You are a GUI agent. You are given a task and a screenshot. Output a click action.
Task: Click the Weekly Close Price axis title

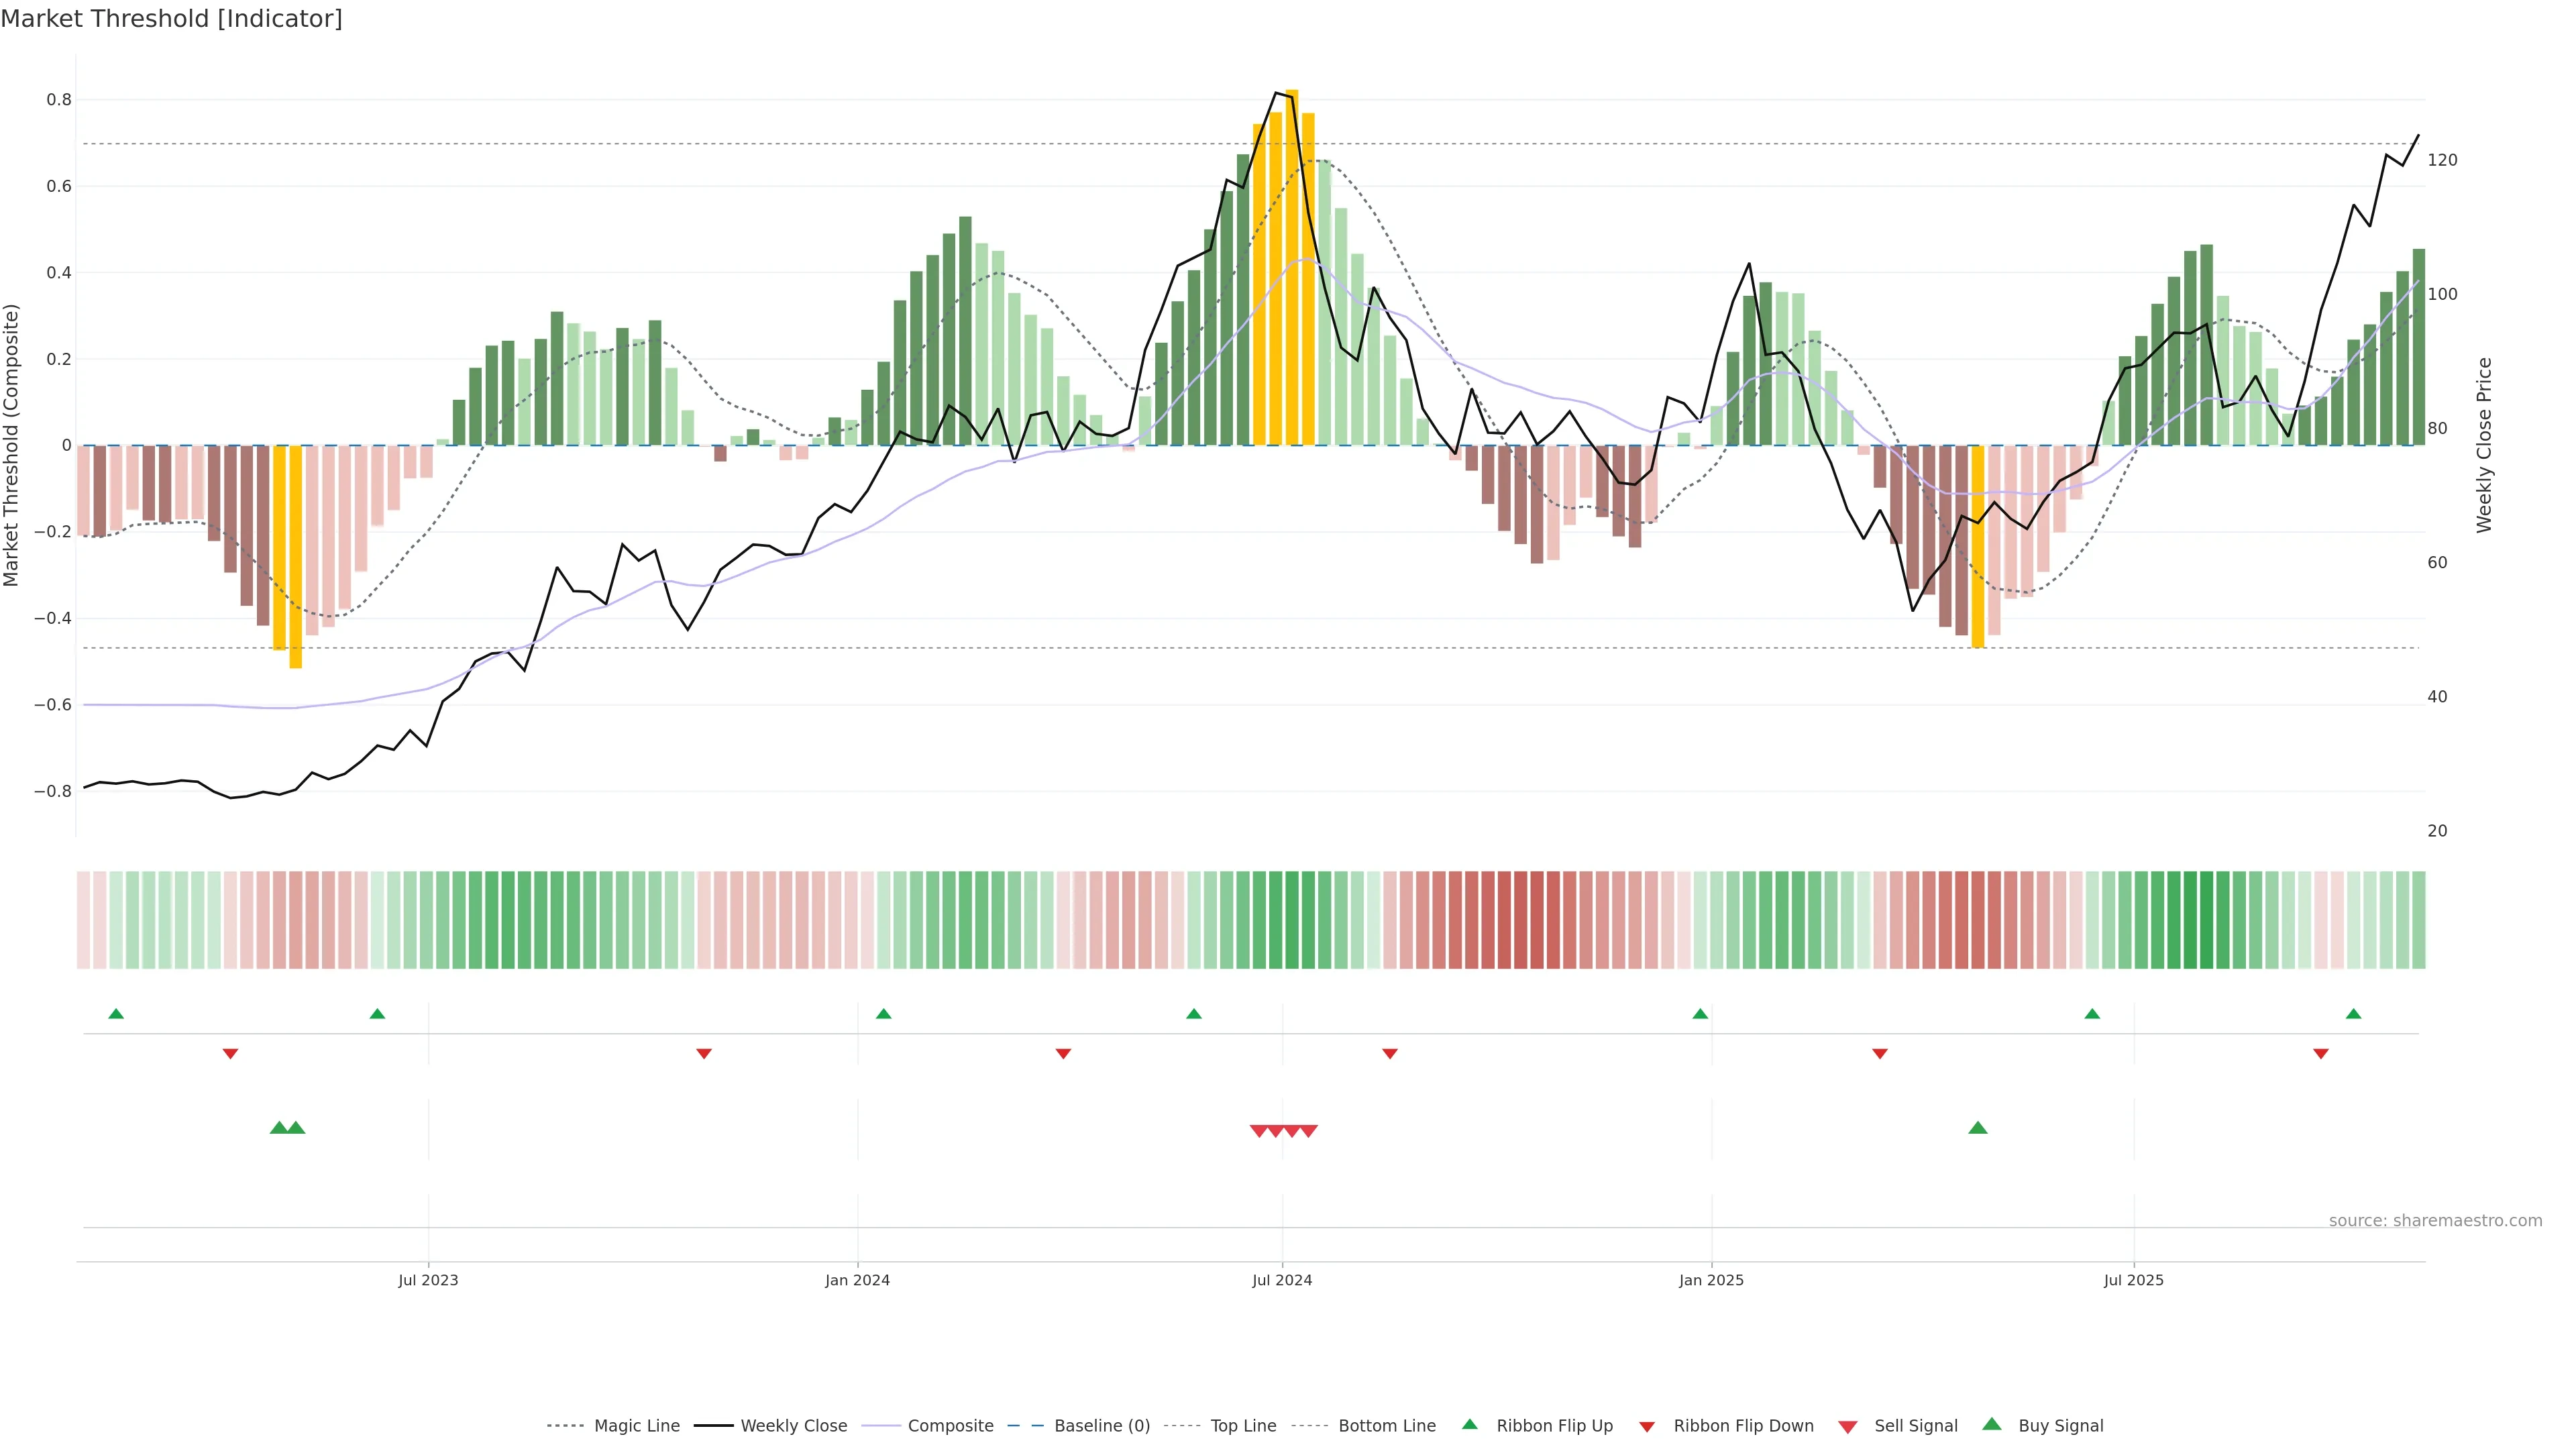coord(2484,445)
